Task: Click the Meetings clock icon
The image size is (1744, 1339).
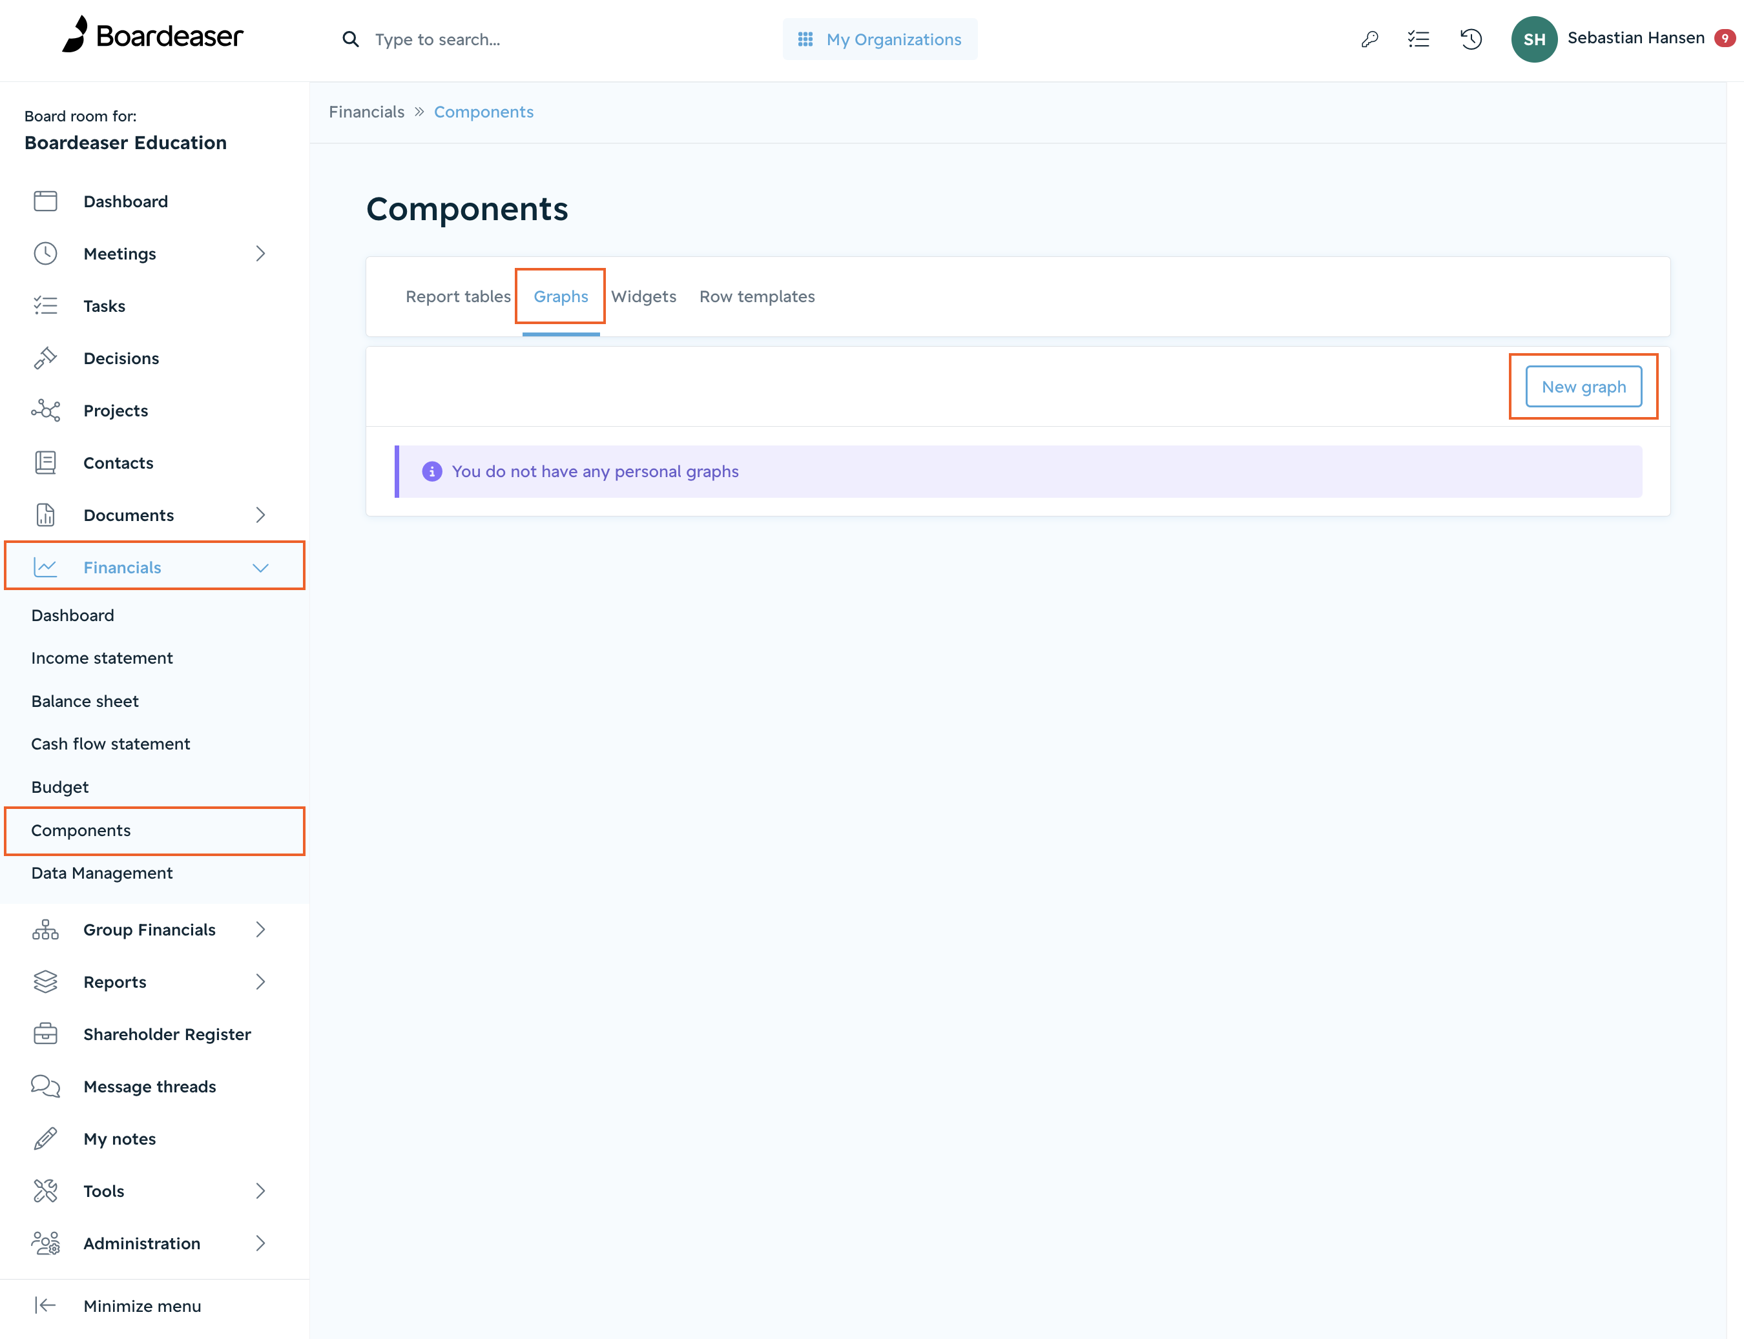Action: point(45,254)
